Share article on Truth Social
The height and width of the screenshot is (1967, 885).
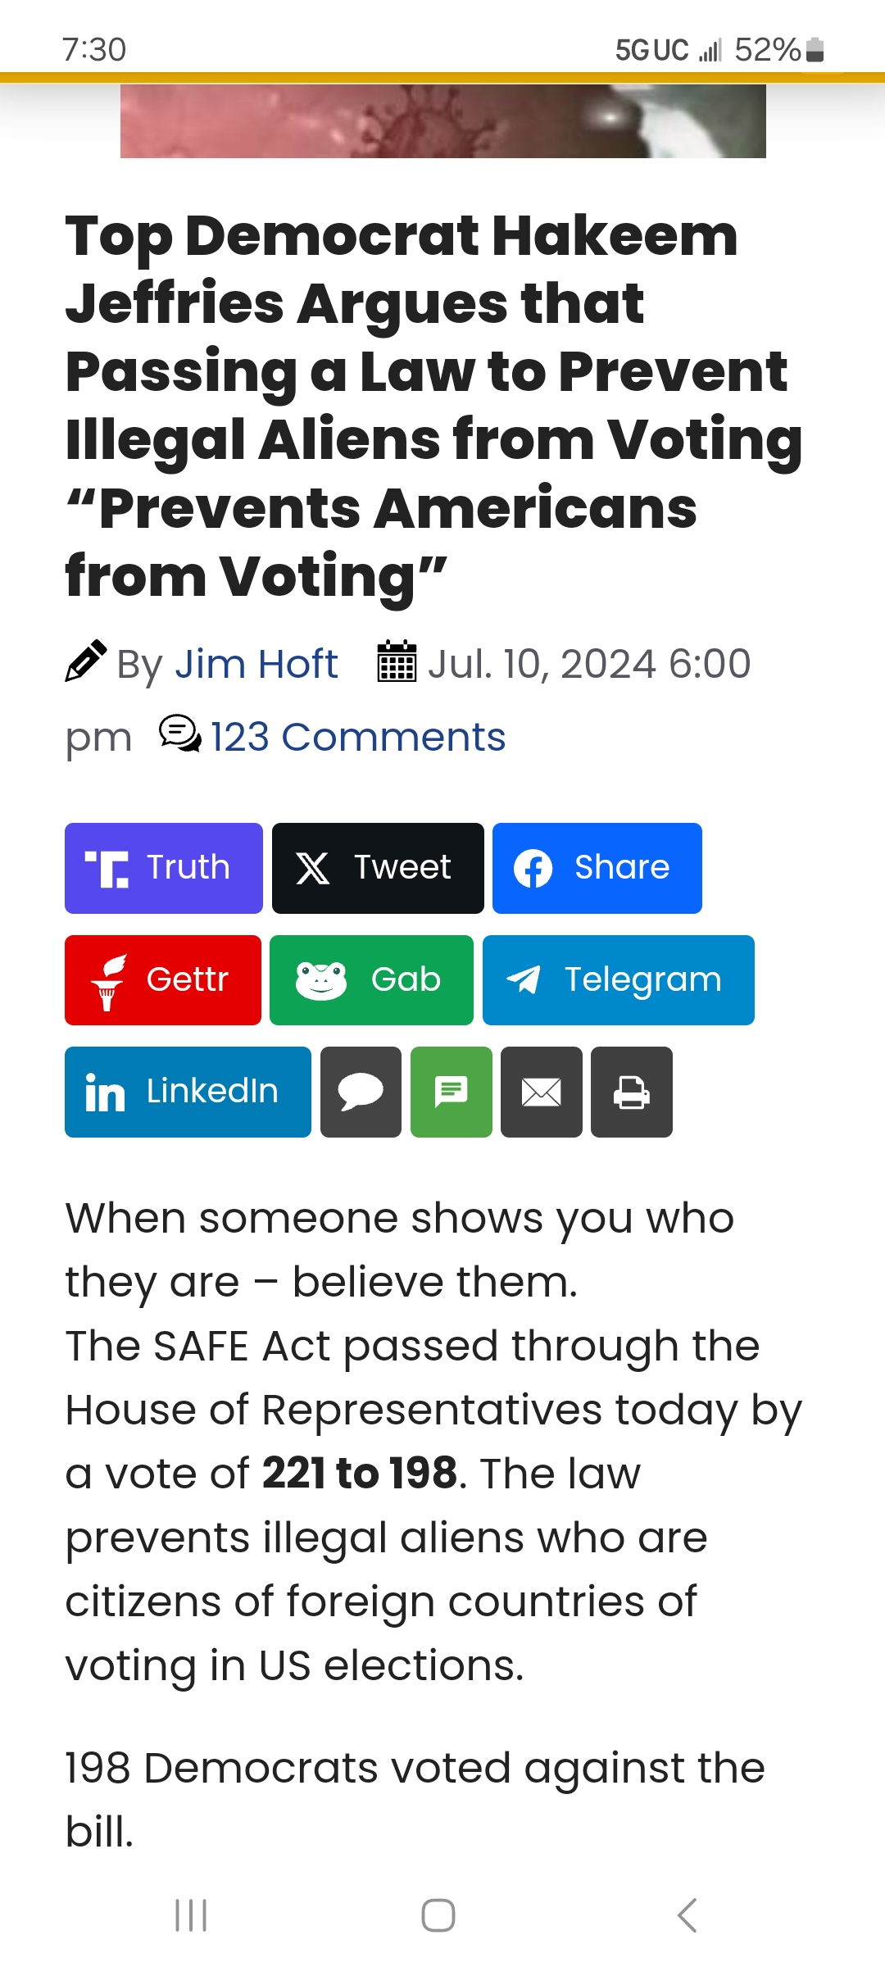click(x=164, y=868)
